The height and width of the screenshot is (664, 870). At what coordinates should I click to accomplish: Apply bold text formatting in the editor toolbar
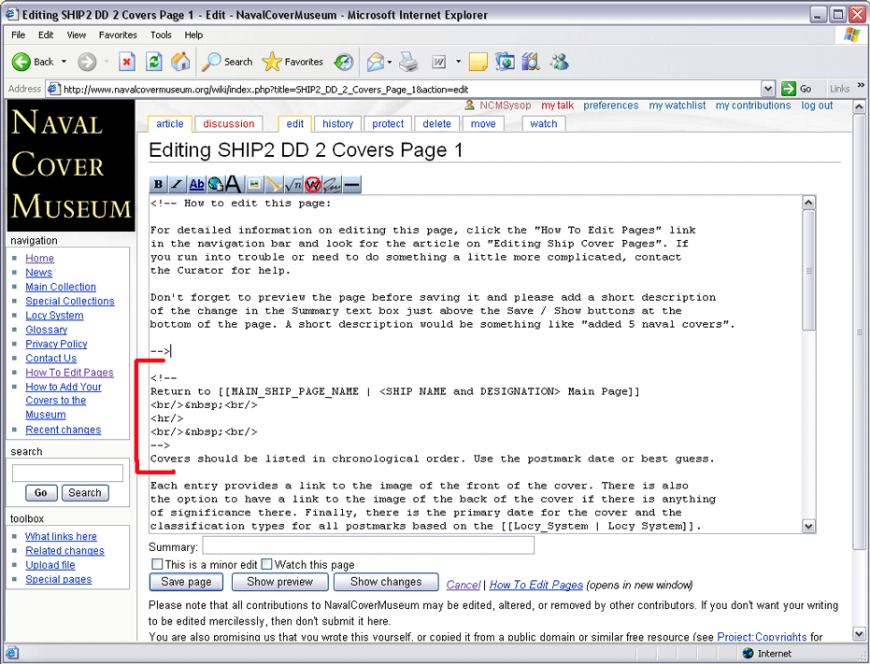pos(158,185)
